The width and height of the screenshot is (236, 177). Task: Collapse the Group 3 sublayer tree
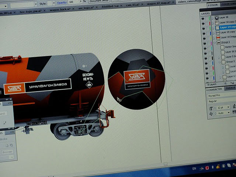coord(219,62)
